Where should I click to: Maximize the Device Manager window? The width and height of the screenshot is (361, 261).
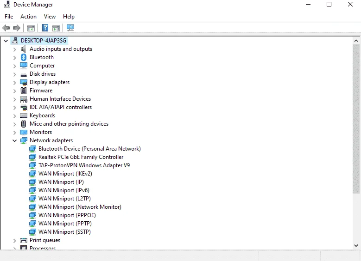tap(329, 4)
